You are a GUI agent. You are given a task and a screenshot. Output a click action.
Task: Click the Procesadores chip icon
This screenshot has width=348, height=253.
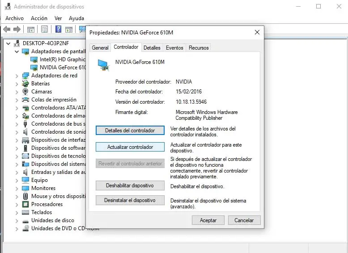click(x=25, y=204)
